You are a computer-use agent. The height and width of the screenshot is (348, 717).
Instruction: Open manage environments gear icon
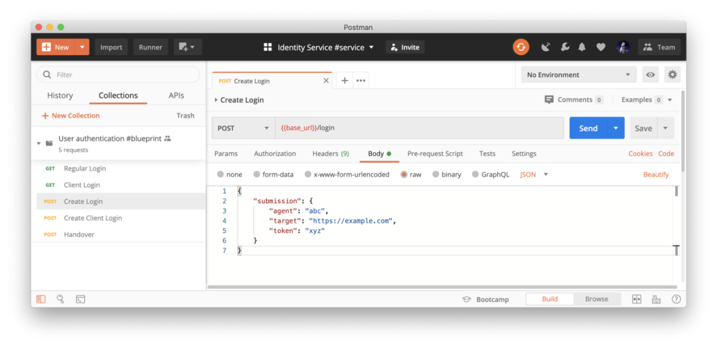point(673,75)
